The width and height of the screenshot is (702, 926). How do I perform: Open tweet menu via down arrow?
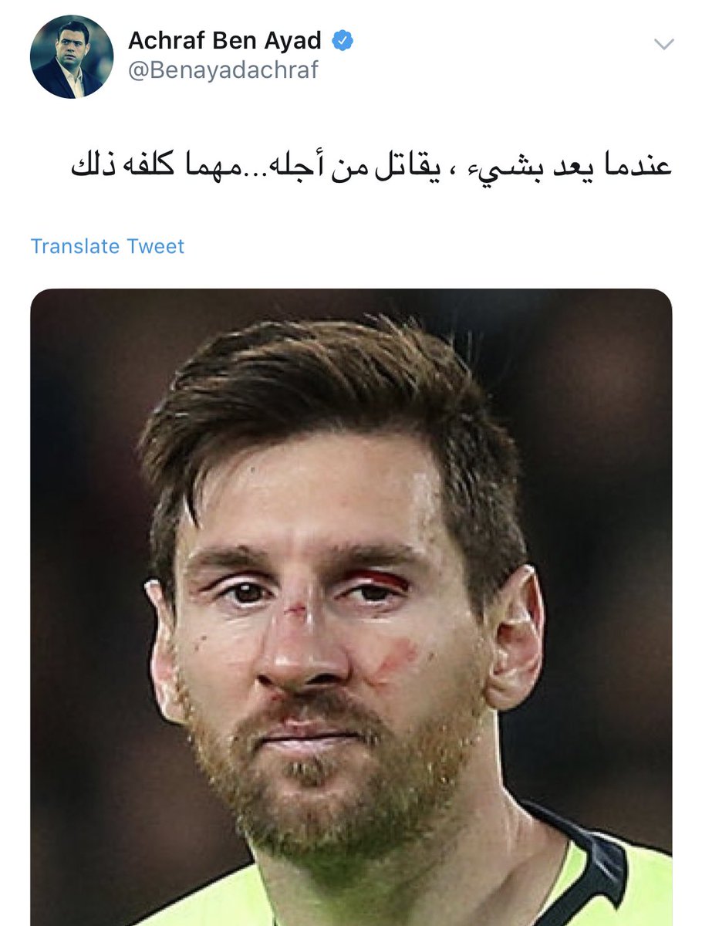click(x=663, y=44)
